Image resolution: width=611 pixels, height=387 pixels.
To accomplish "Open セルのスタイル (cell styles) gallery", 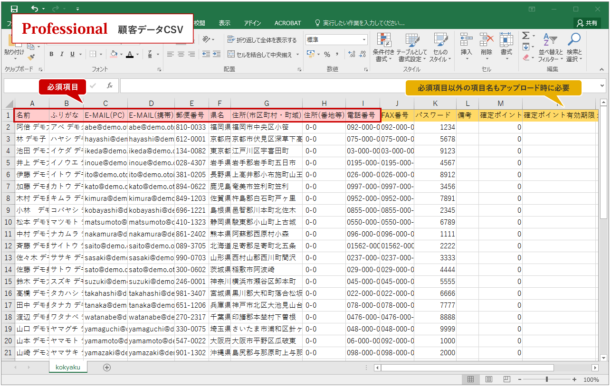I will [x=440, y=47].
